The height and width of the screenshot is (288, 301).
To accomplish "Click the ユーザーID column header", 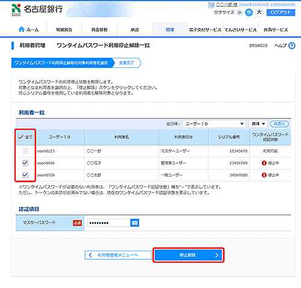I will 60,137.
